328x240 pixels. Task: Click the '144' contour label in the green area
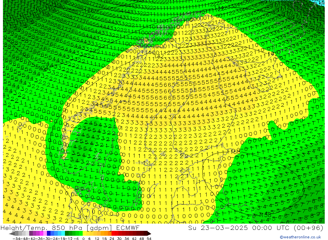tap(43, 68)
